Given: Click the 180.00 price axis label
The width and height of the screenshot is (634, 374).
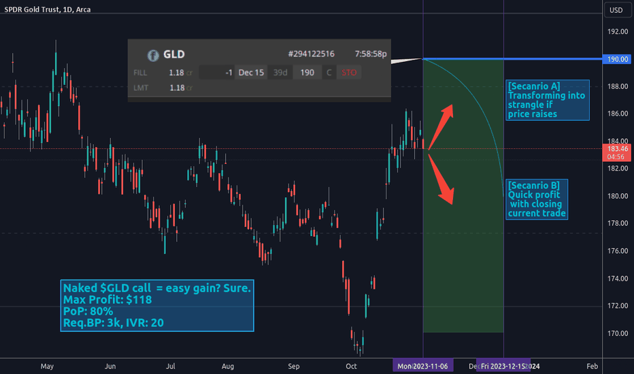Looking at the screenshot, I should pyautogui.click(x=618, y=196).
